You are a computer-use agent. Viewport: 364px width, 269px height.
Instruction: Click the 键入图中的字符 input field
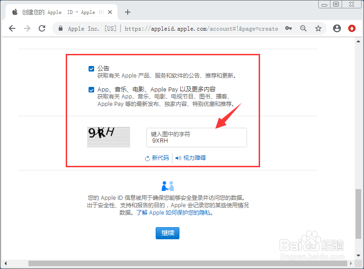(x=196, y=138)
